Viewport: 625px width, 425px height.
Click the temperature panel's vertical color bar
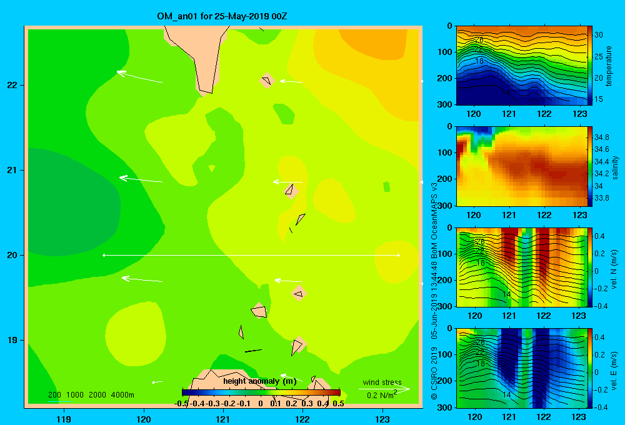[590, 66]
